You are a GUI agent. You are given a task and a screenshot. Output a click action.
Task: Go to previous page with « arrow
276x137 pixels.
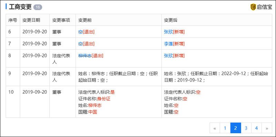pyautogui.click(x=215, y=128)
